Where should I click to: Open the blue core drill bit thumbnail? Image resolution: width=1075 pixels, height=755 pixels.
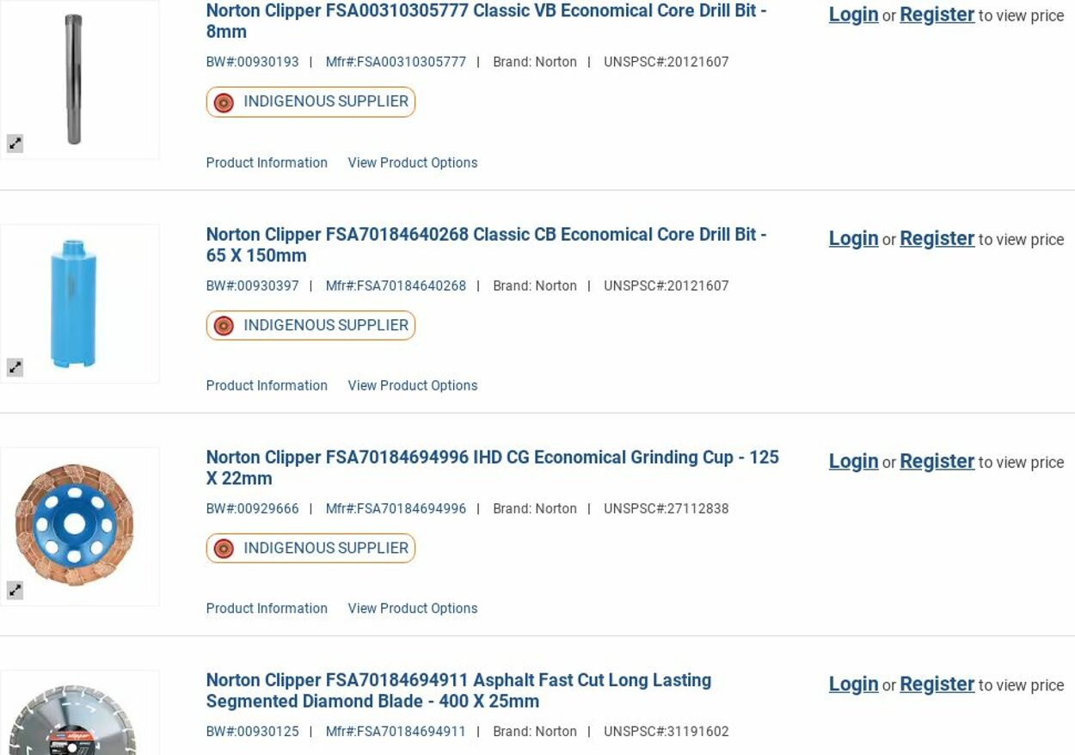[75, 303]
